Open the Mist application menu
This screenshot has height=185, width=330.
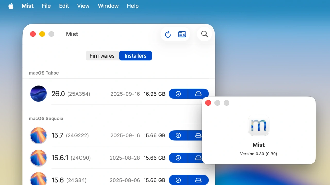[x=27, y=6]
